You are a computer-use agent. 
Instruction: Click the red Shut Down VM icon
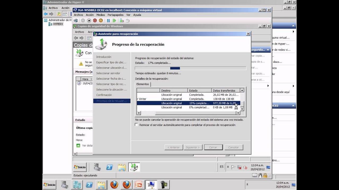point(95,21)
